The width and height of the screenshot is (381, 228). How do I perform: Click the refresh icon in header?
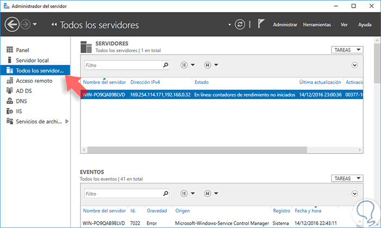pyautogui.click(x=239, y=24)
